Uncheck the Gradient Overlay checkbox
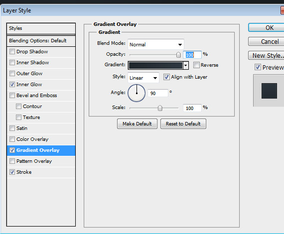Viewport: 284px width, 234px height. pyautogui.click(x=12, y=150)
